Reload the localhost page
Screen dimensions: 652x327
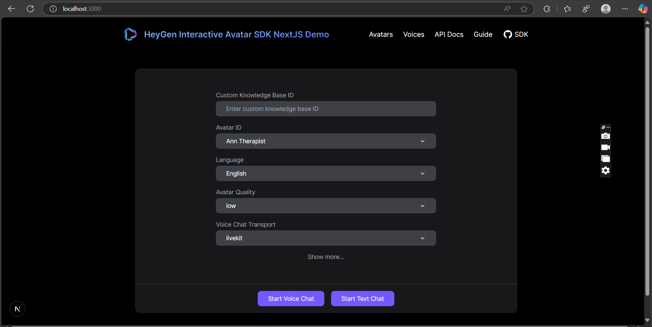pos(30,9)
